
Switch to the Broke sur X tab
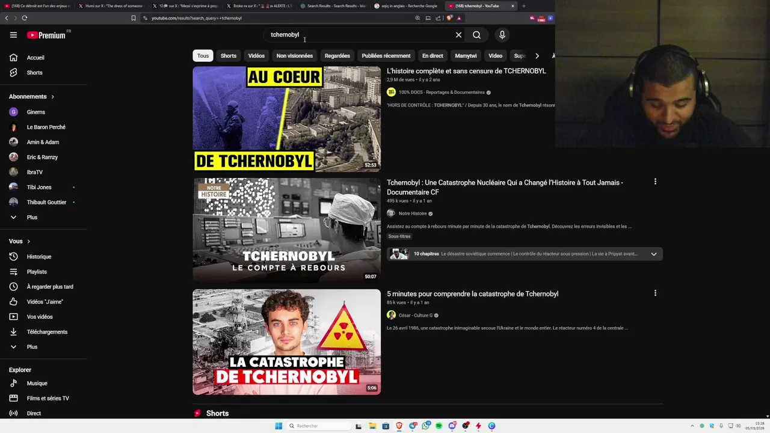pyautogui.click(x=259, y=6)
